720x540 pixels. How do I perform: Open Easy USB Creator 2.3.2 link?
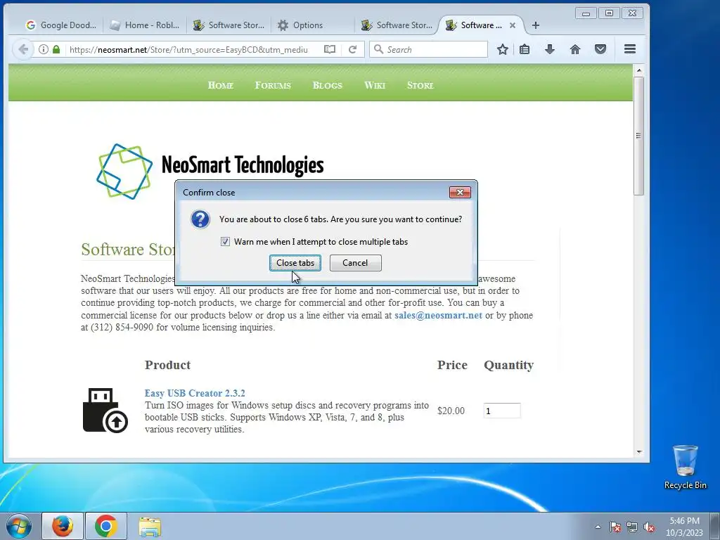(x=195, y=393)
